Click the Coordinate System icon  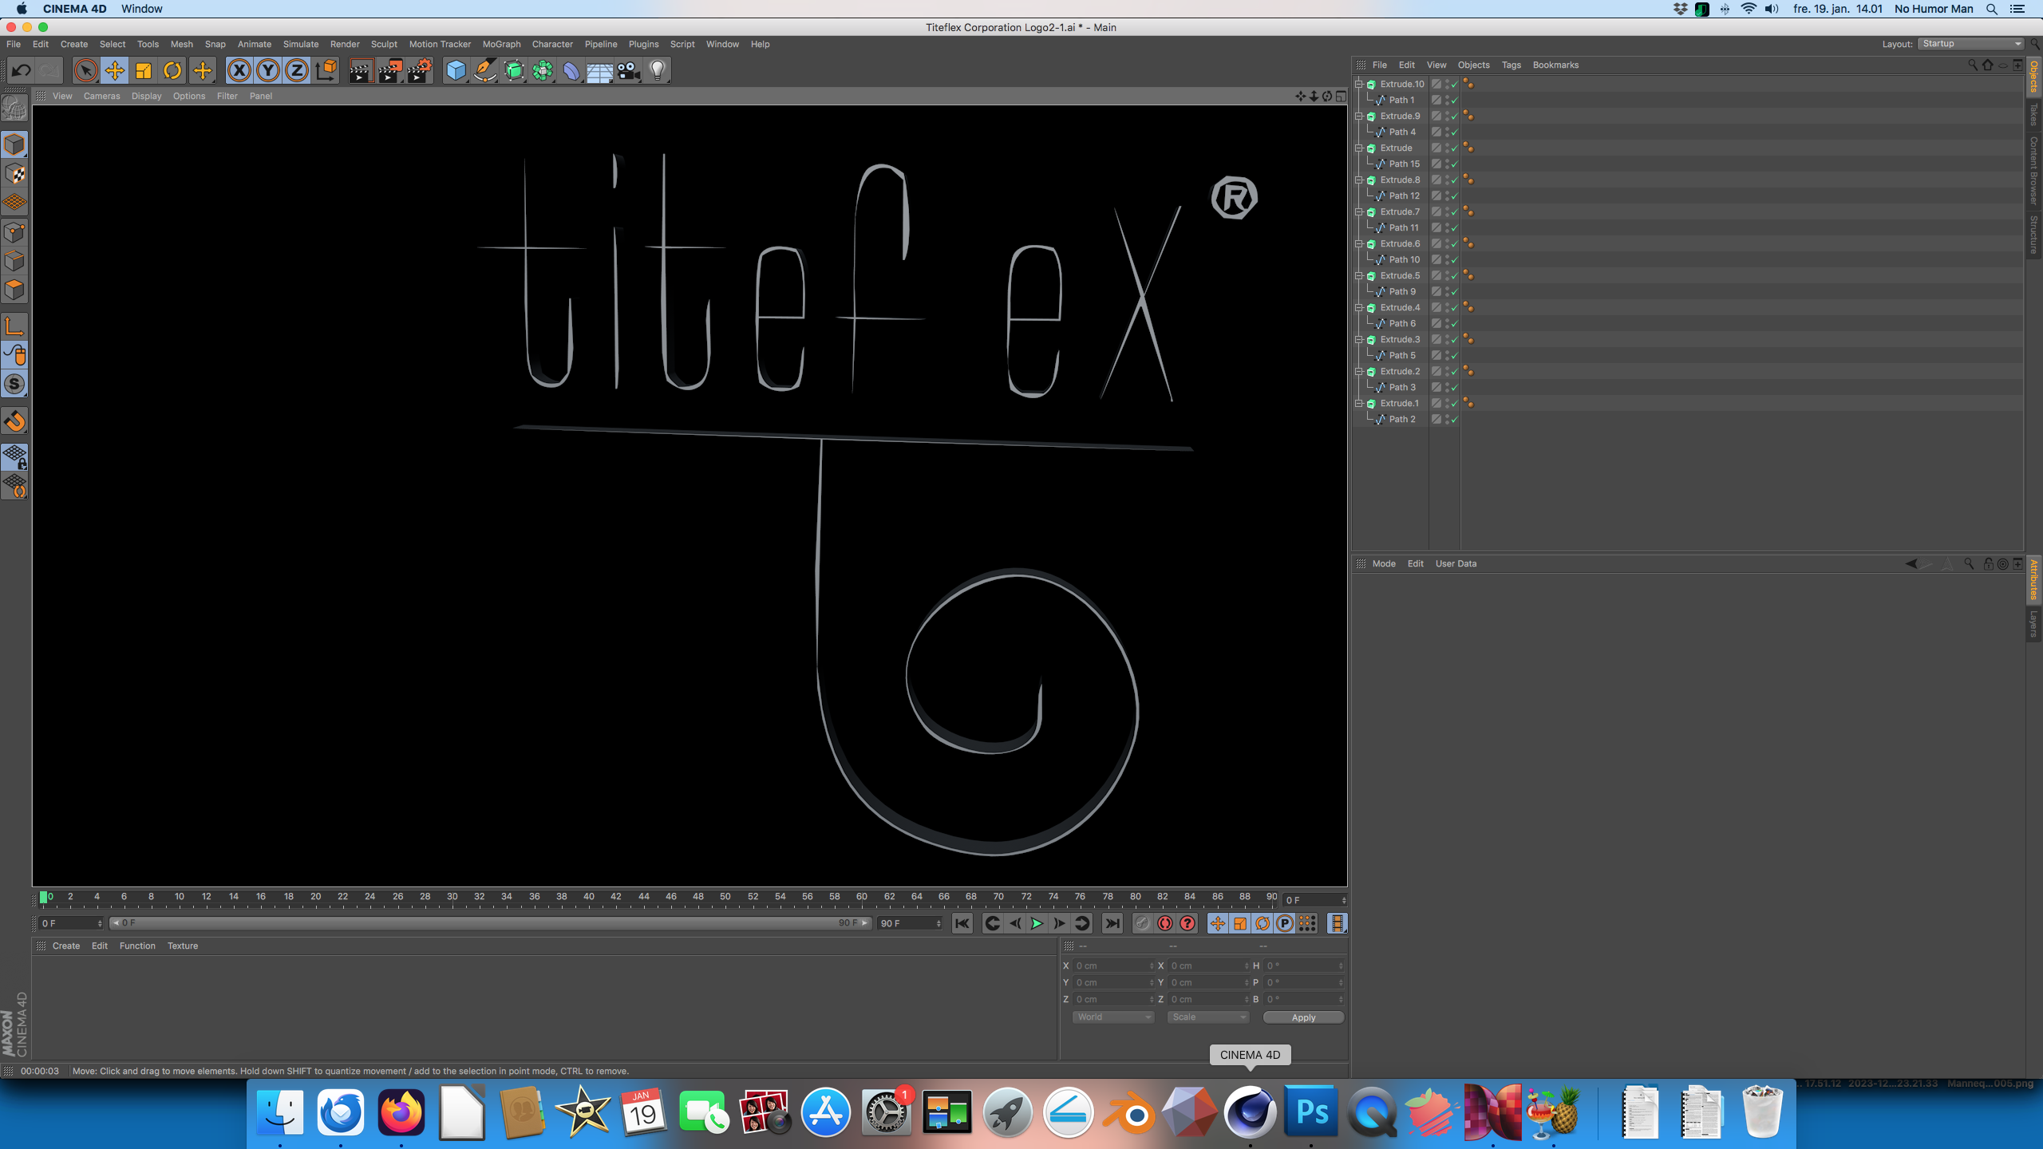click(x=326, y=70)
